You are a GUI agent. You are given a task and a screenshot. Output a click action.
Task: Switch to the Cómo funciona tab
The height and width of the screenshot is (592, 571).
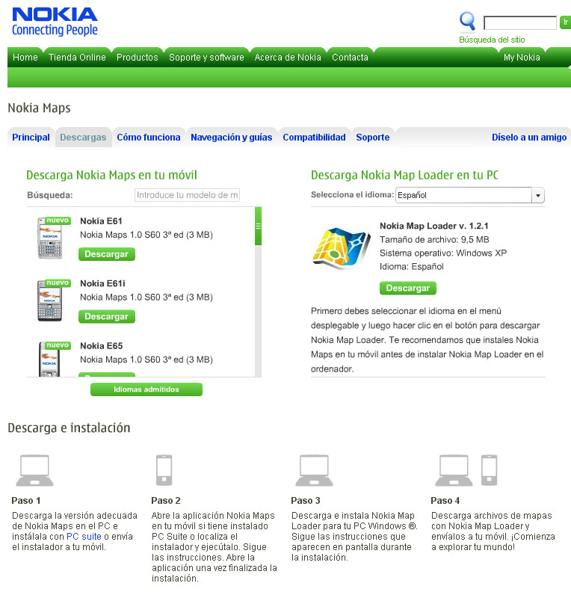(x=149, y=138)
